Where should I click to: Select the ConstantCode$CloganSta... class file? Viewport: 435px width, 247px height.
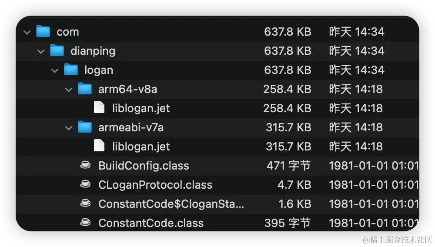171,204
